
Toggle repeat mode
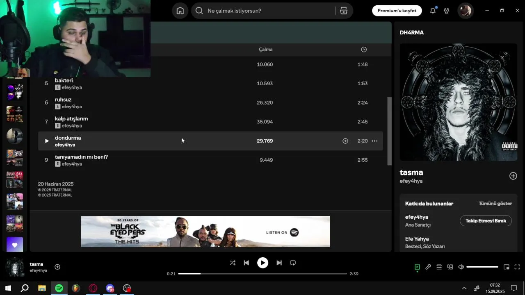[293, 263]
